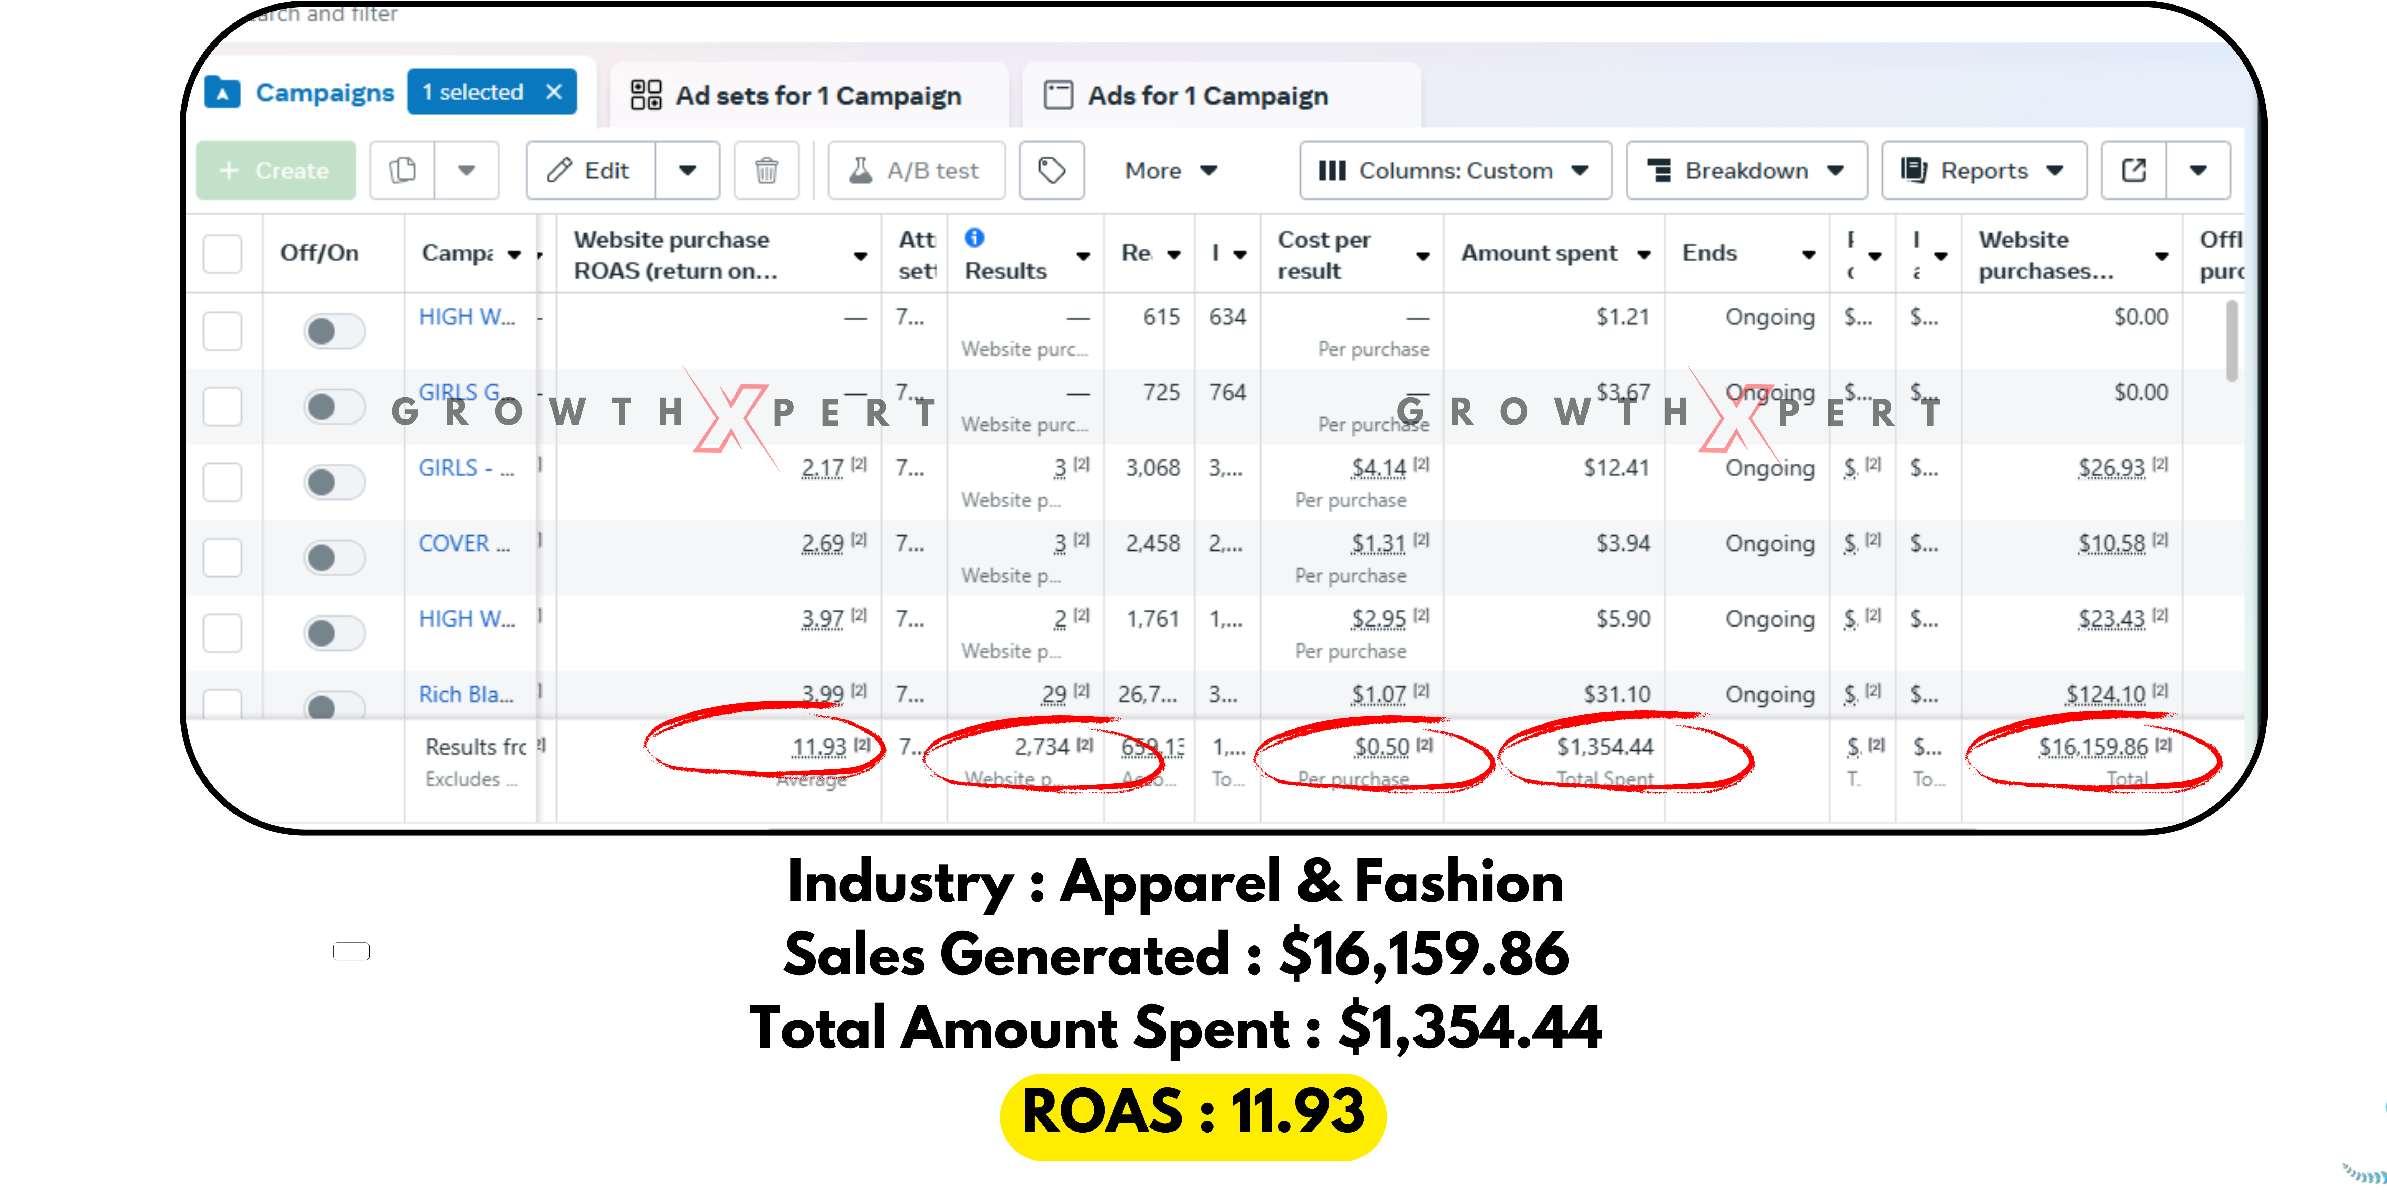
Task: Click the duplicate campaign icon
Action: click(x=402, y=171)
